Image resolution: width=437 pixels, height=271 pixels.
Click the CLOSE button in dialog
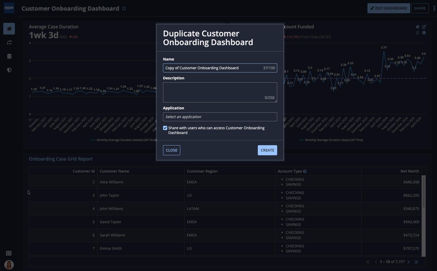click(172, 150)
